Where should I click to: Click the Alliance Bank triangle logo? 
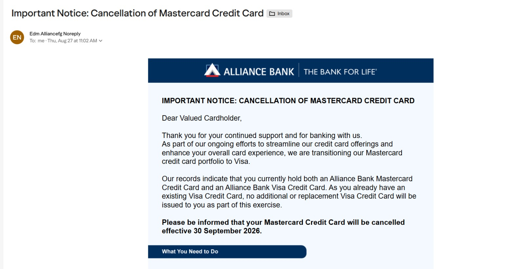(212, 70)
